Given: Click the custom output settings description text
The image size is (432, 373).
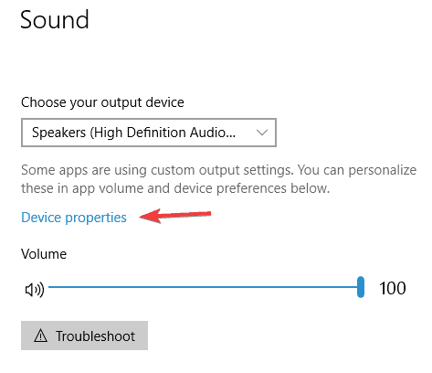Looking at the screenshot, I should point(218,179).
